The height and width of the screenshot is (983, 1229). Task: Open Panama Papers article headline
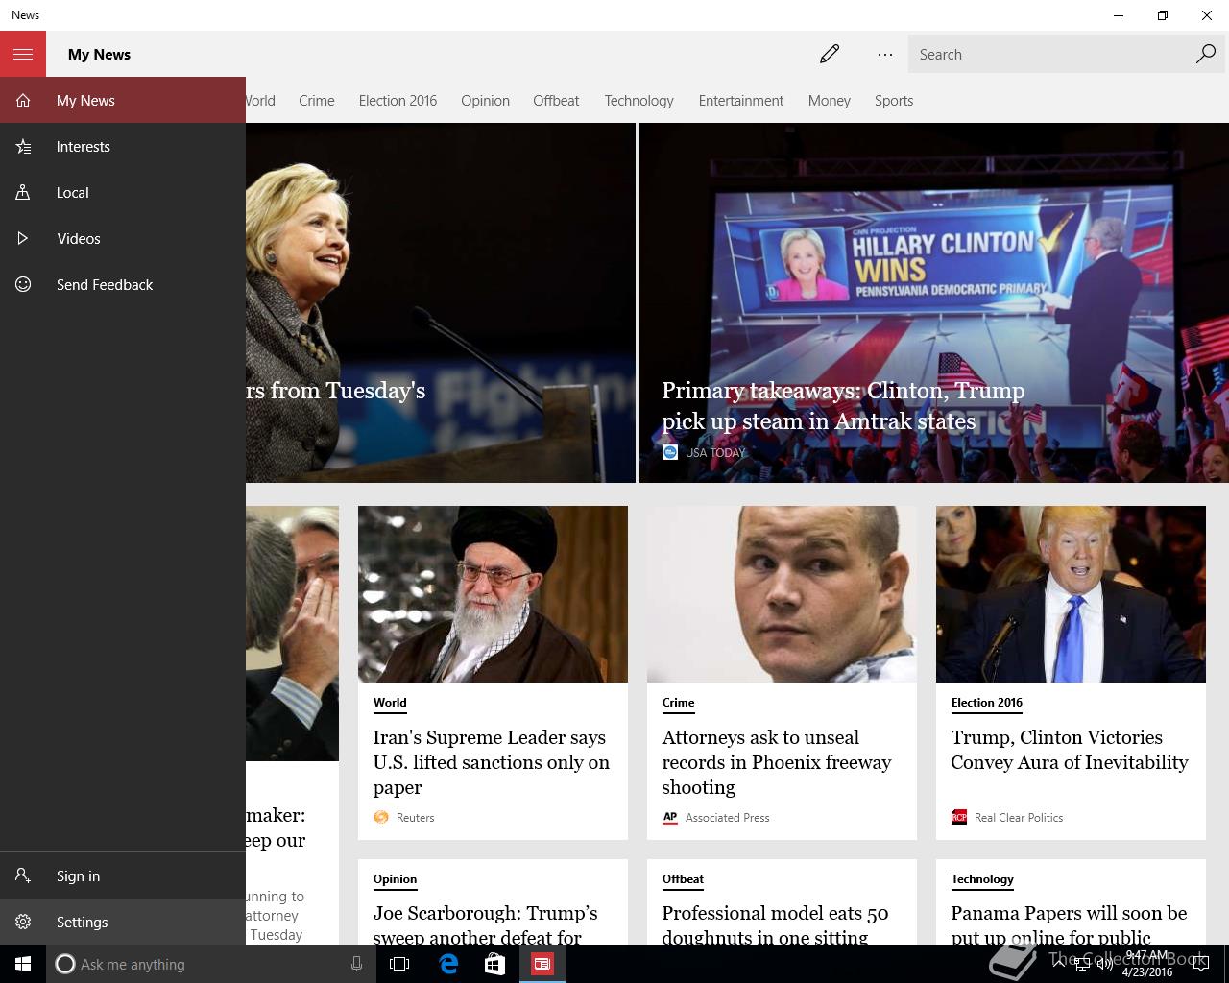point(1069,923)
